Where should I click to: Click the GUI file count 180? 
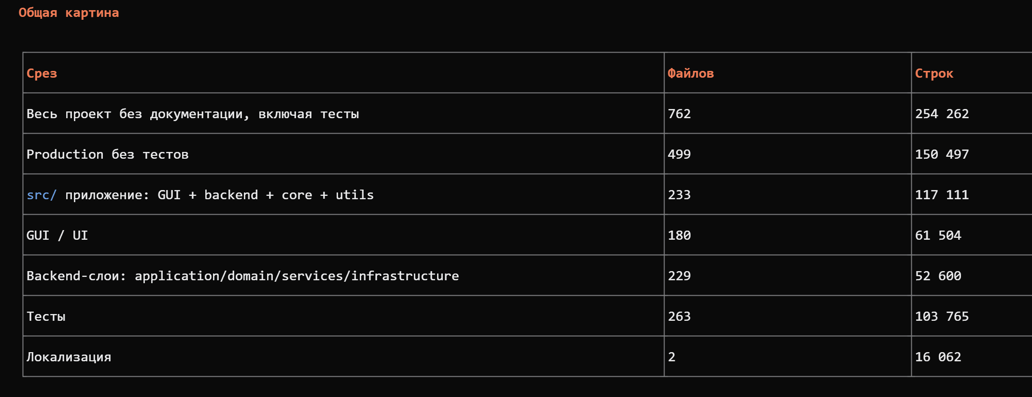pyautogui.click(x=679, y=235)
